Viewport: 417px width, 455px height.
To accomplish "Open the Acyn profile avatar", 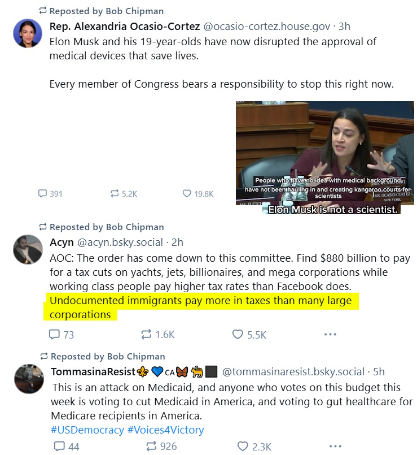I will [28, 250].
